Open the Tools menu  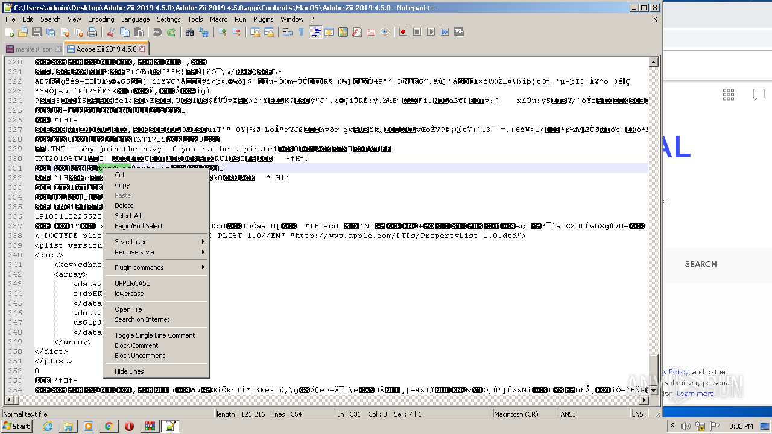pyautogui.click(x=195, y=19)
